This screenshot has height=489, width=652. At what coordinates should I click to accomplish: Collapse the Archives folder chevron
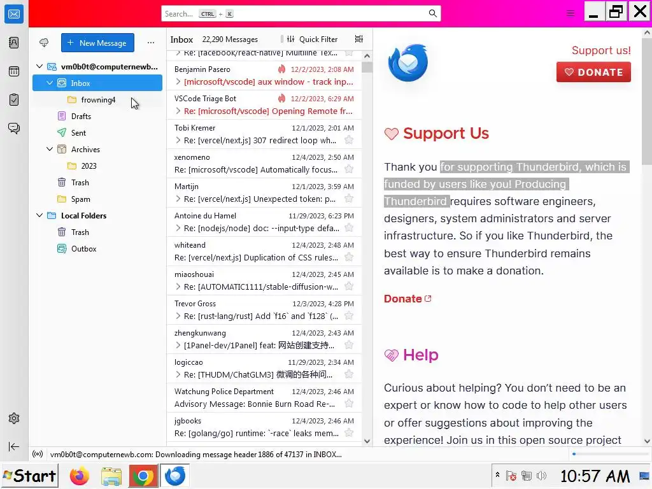point(50,149)
